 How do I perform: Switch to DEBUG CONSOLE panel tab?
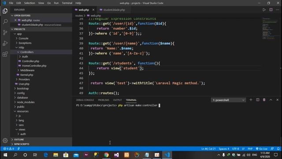click(x=85, y=100)
